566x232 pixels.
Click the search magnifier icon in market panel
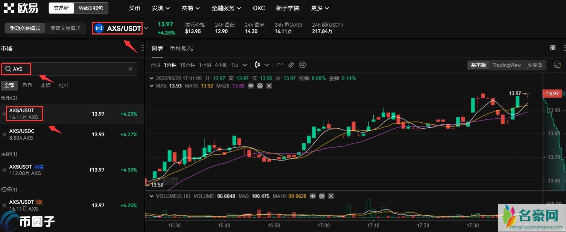pyautogui.click(x=8, y=69)
